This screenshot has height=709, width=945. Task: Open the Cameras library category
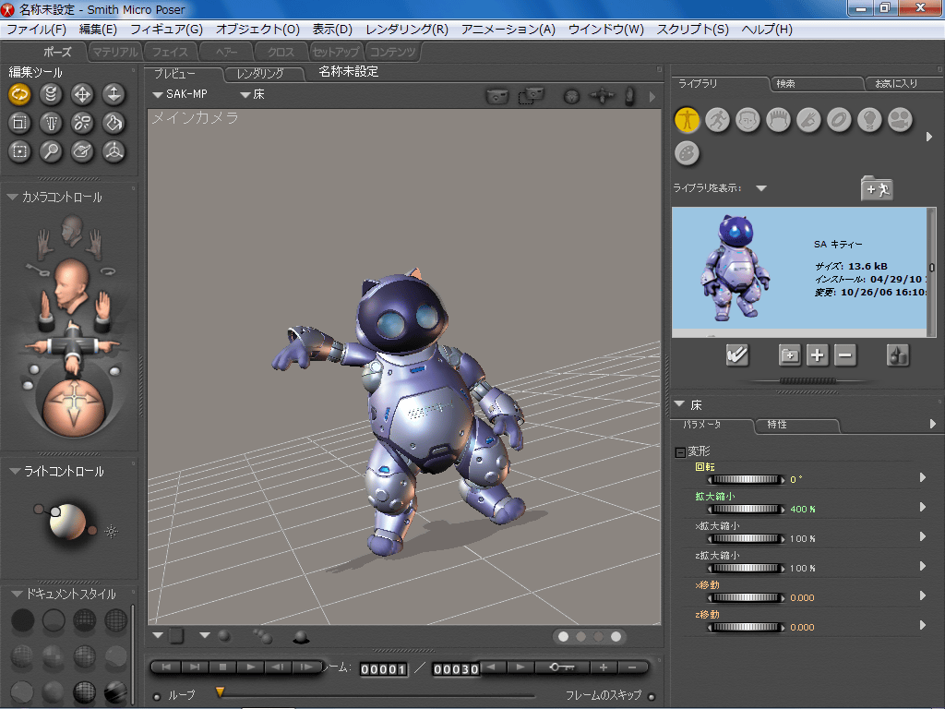(x=900, y=120)
